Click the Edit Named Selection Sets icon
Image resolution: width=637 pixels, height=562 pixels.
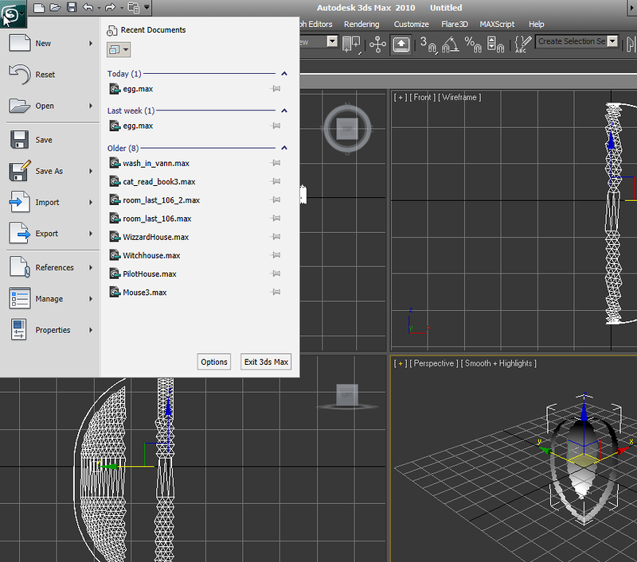click(x=522, y=42)
